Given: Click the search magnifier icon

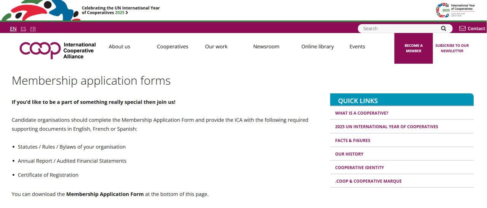Looking at the screenshot, I should [444, 28].
